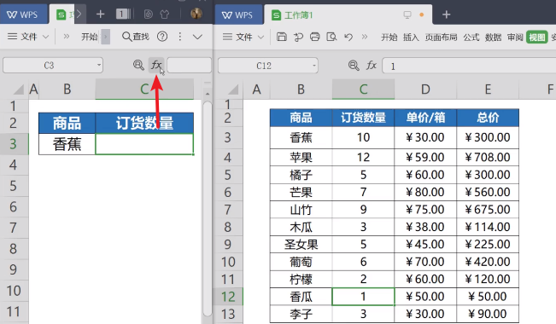
Task: Click column C header in left window
Action: [144, 90]
